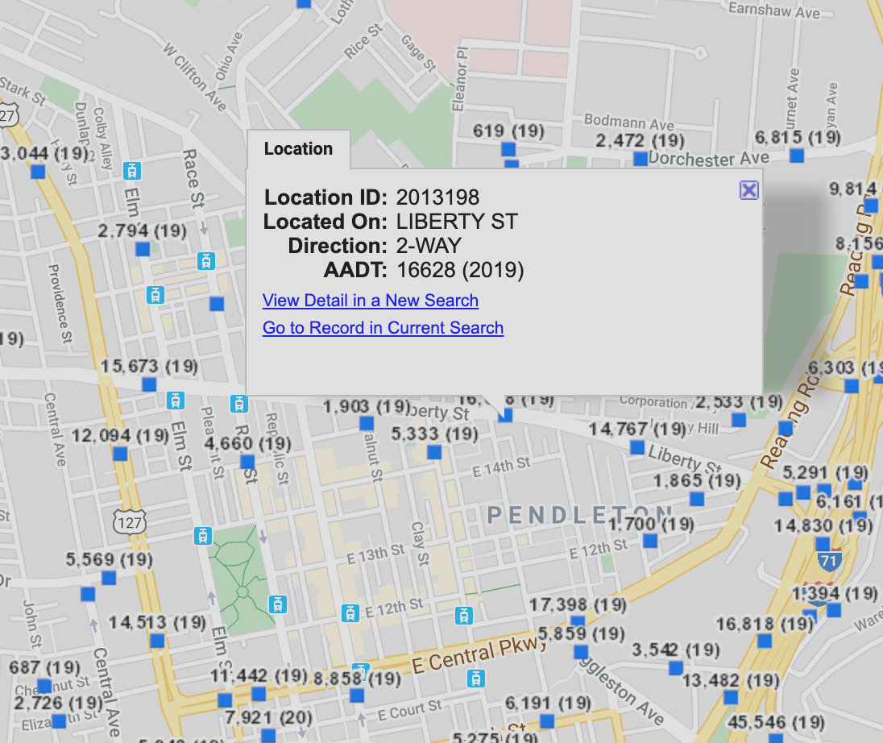Select the 17,398 (19) count station marker
Viewport: 883px width, 743px height.
pyautogui.click(x=578, y=621)
